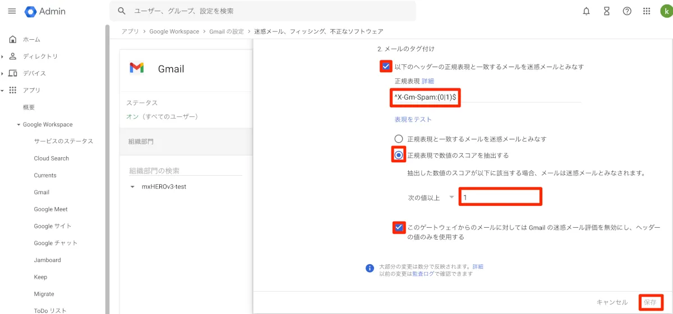The height and width of the screenshot is (314, 673).
Task: Open the help question mark icon
Action: 627,11
